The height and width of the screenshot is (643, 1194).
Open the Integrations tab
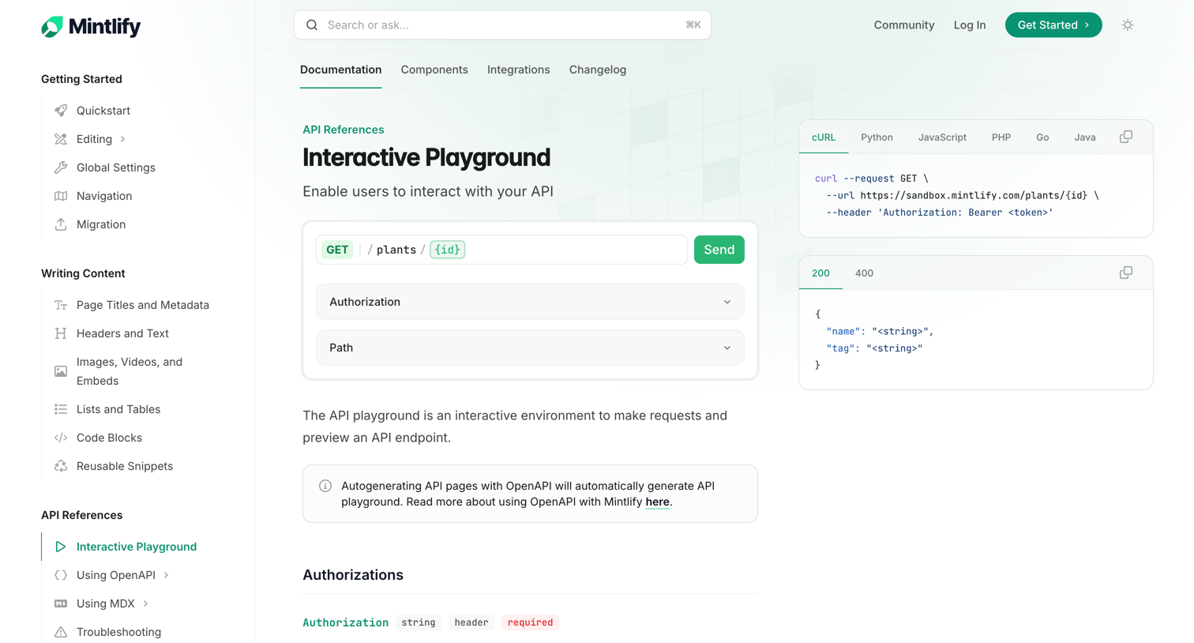pos(518,70)
